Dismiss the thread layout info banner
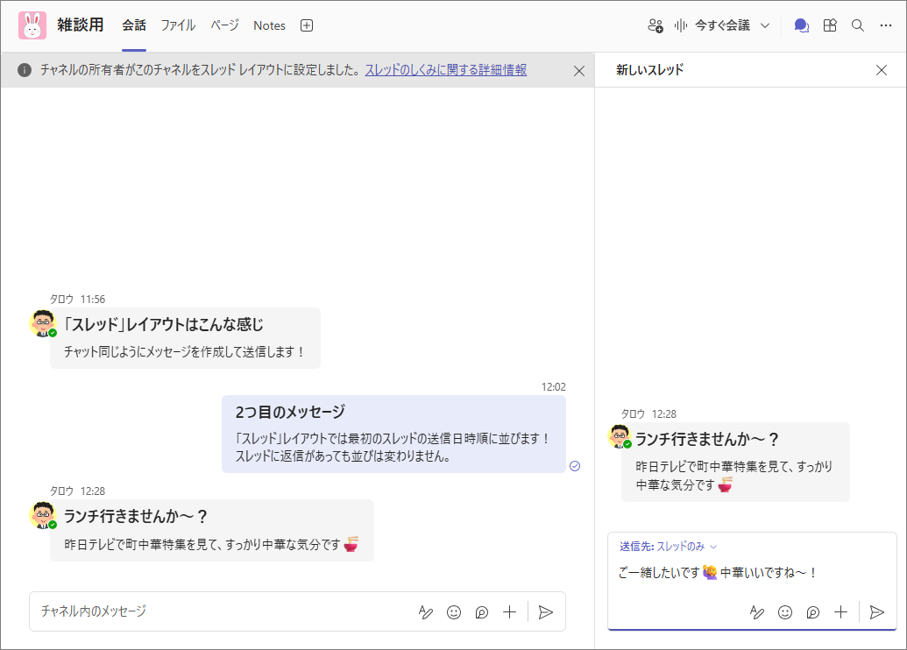The image size is (907, 650). (578, 71)
